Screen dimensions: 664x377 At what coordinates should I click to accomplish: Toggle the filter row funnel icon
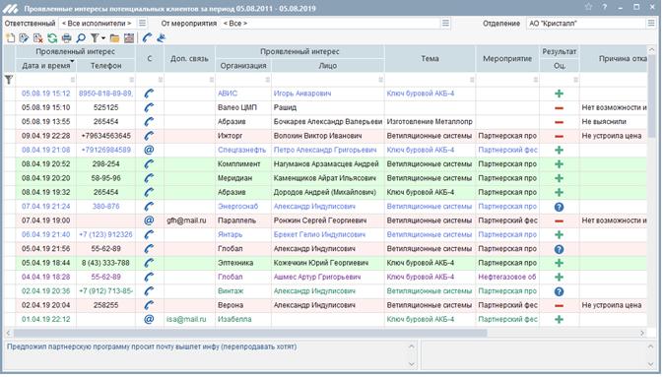coord(9,80)
